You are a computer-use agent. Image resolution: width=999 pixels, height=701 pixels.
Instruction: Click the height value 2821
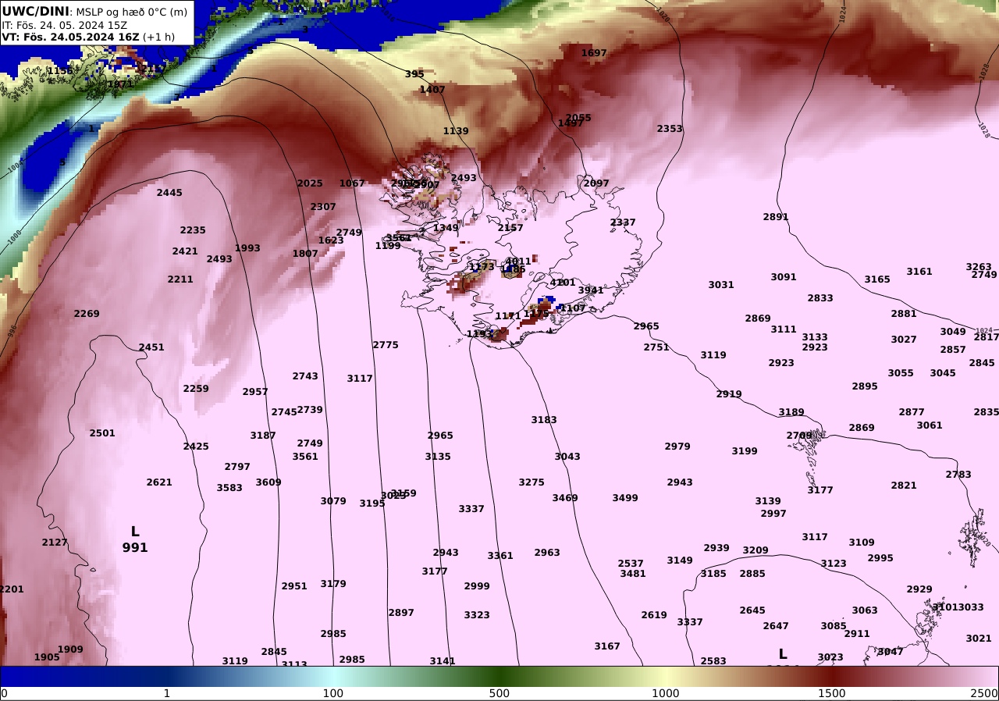pyautogui.click(x=904, y=486)
